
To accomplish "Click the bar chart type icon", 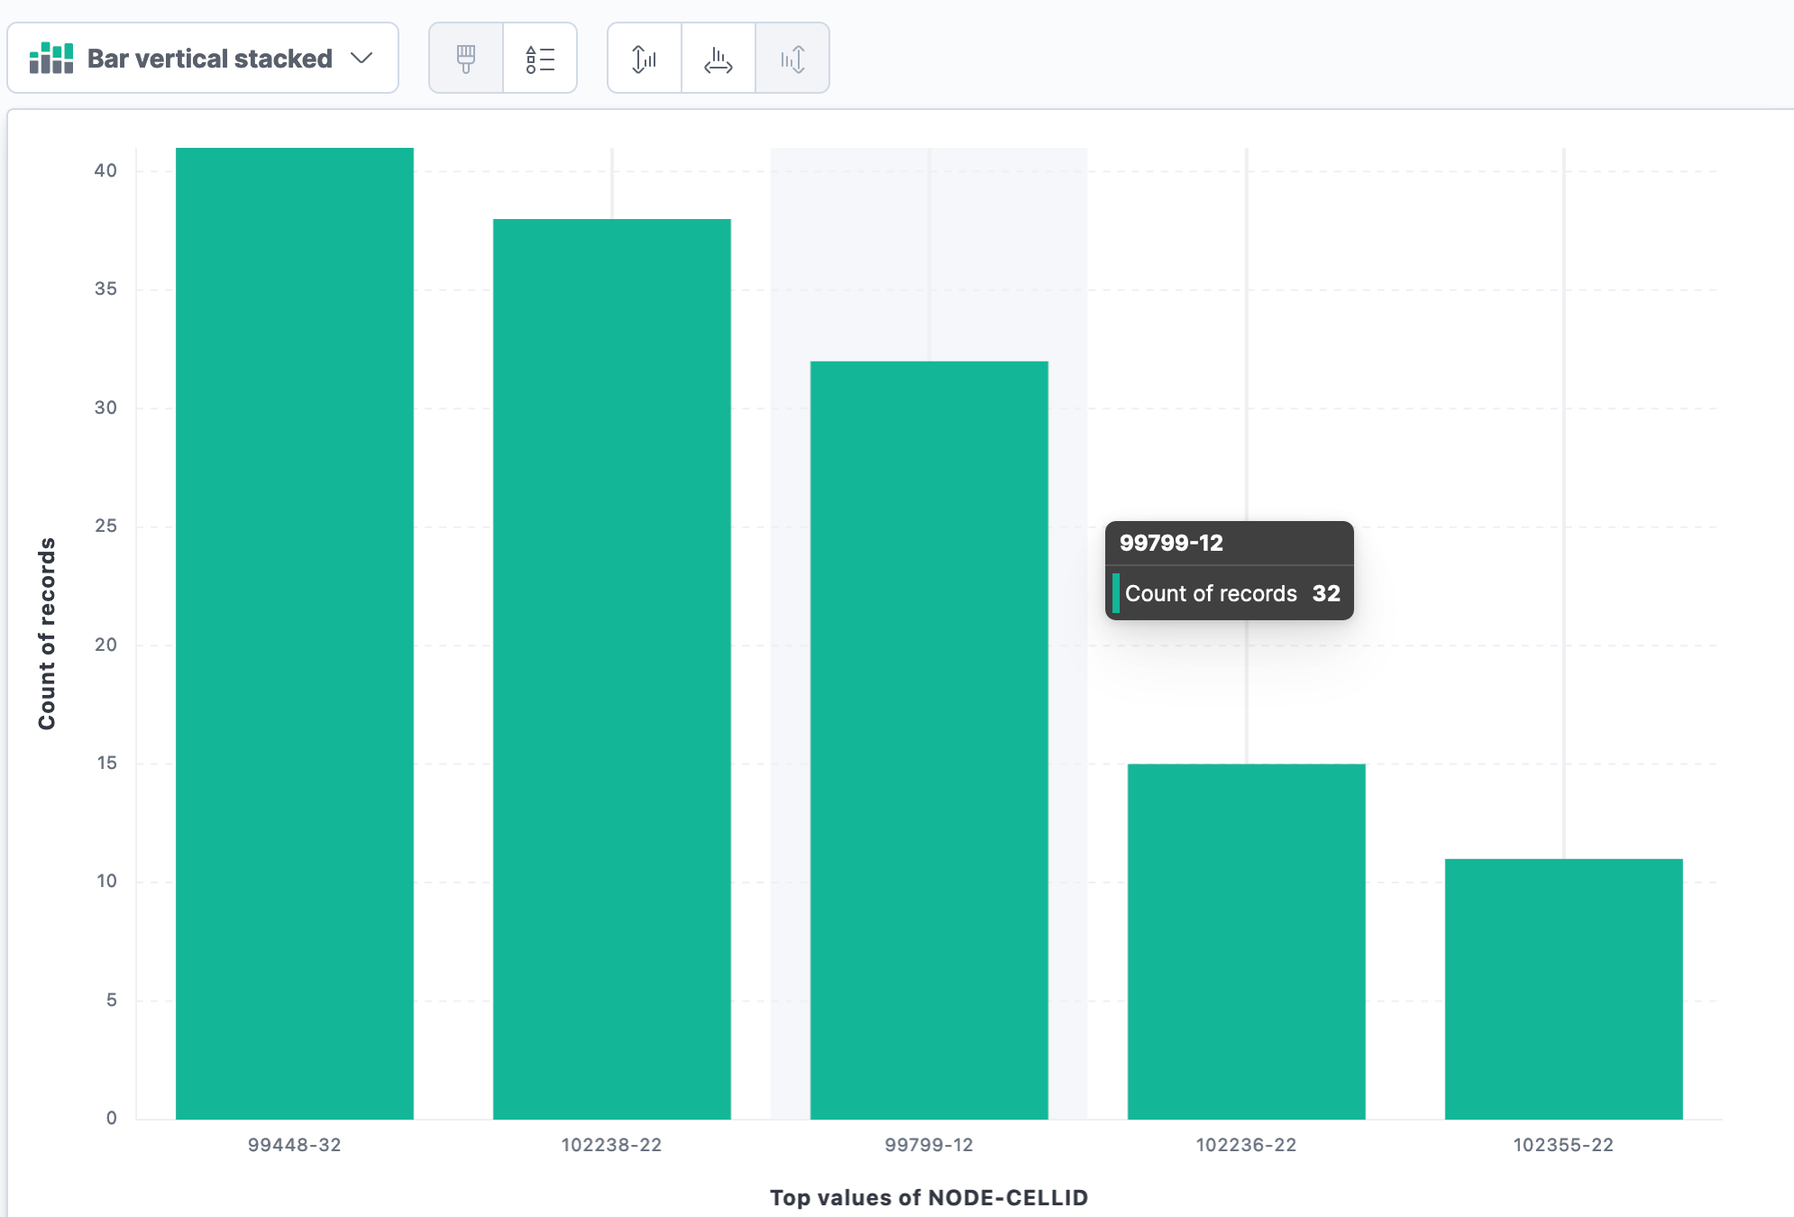I will 51,59.
